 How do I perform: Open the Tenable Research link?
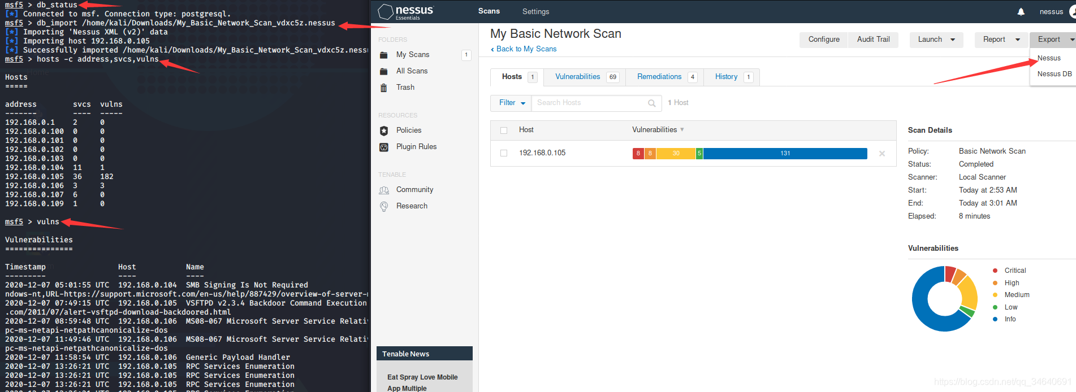tap(412, 206)
